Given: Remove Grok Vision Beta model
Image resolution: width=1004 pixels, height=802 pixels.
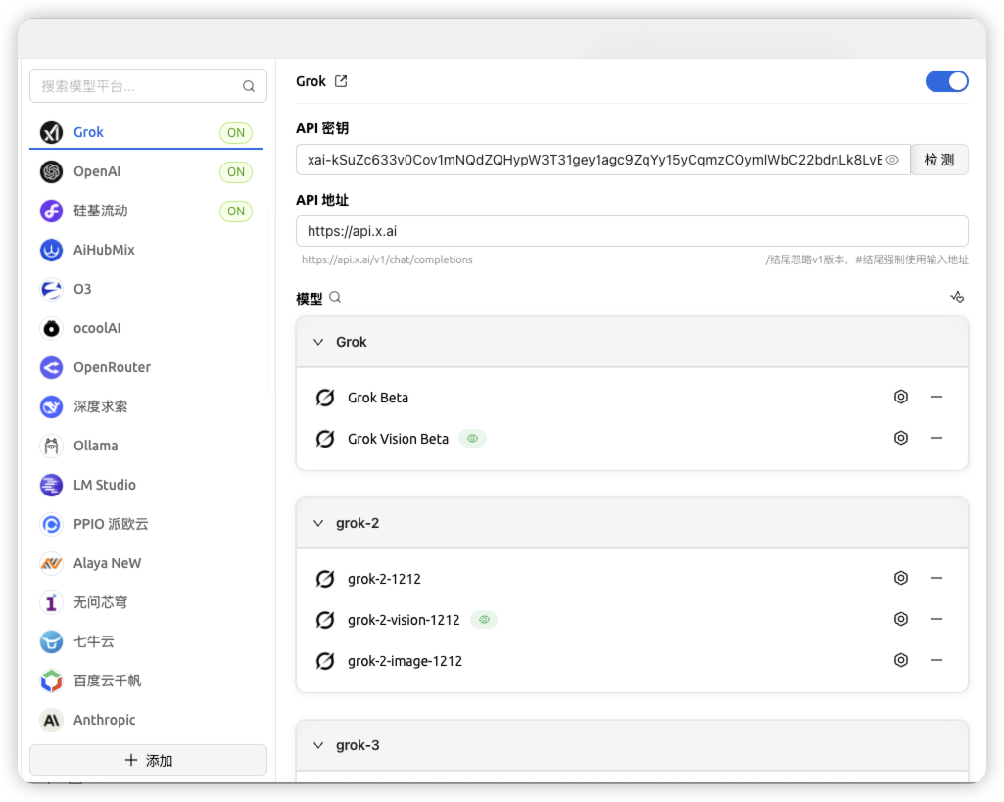Looking at the screenshot, I should click(936, 438).
